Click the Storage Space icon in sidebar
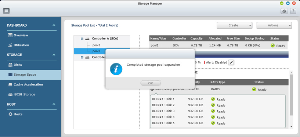The height and width of the screenshot is (137, 300). (10, 75)
